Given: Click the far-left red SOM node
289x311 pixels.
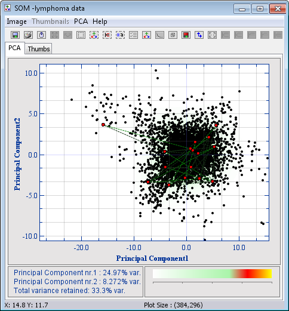Looking at the screenshot, I should [103, 125].
